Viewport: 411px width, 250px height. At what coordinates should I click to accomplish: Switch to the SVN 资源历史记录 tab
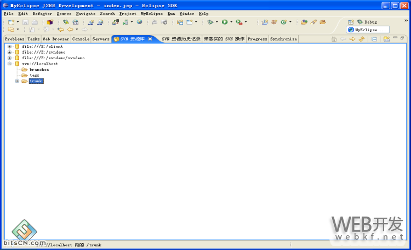tap(181, 39)
